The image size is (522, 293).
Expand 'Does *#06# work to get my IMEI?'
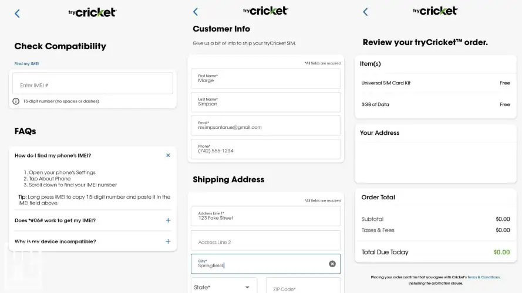(x=168, y=220)
